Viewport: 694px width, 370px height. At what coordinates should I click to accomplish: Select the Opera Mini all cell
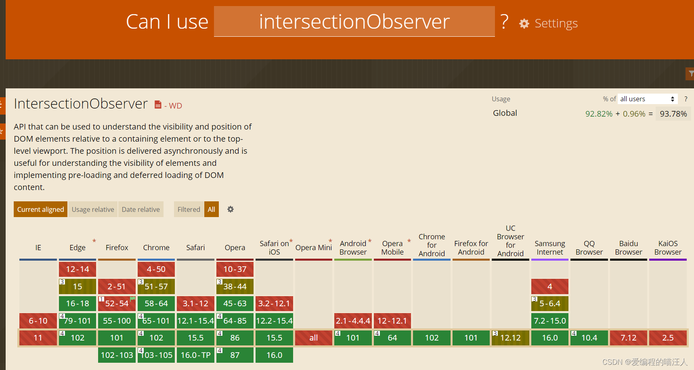tap(314, 338)
